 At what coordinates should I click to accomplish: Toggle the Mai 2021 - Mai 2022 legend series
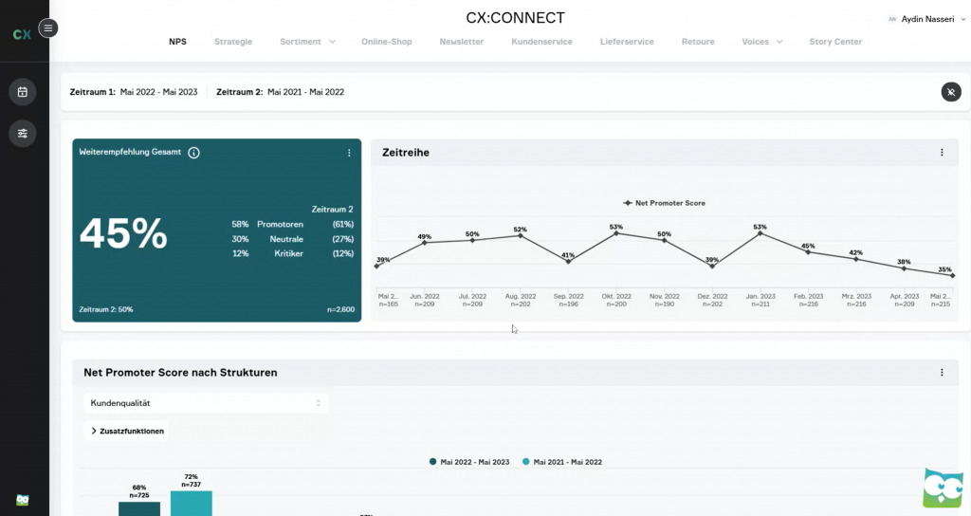click(x=562, y=462)
